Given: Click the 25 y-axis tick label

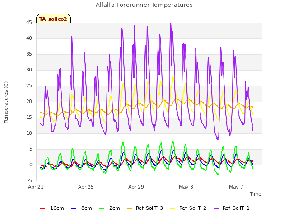Looking at the screenshot, I should pos(29,86).
